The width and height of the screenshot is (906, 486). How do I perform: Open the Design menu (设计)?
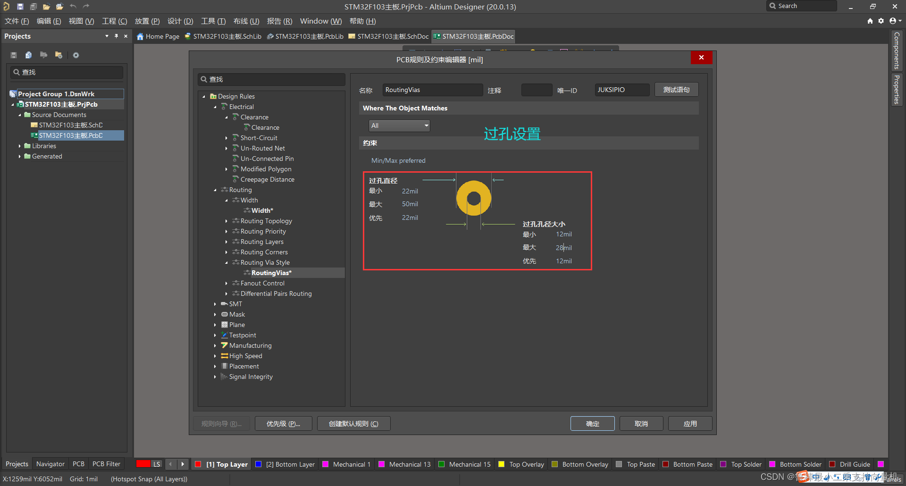pyautogui.click(x=180, y=21)
